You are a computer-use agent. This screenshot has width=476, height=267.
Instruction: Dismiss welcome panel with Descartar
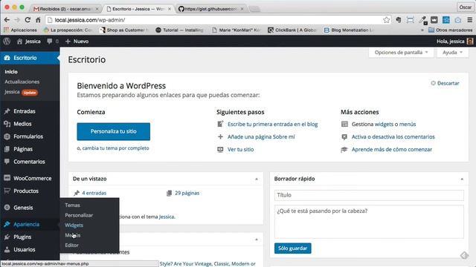tap(445, 83)
